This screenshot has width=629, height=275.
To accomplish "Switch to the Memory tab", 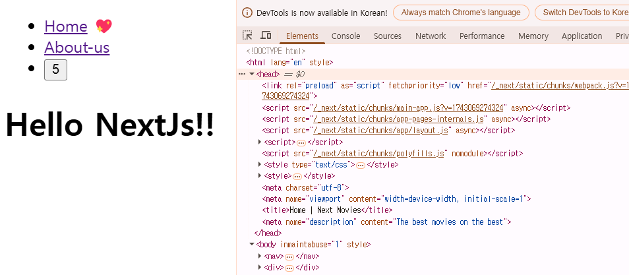I will pos(533,36).
